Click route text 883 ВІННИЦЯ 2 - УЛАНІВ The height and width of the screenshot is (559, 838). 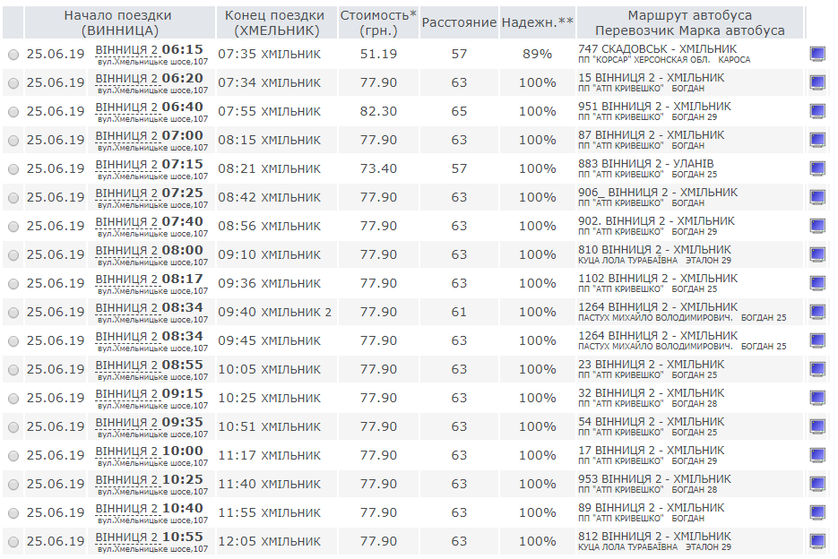tap(645, 164)
